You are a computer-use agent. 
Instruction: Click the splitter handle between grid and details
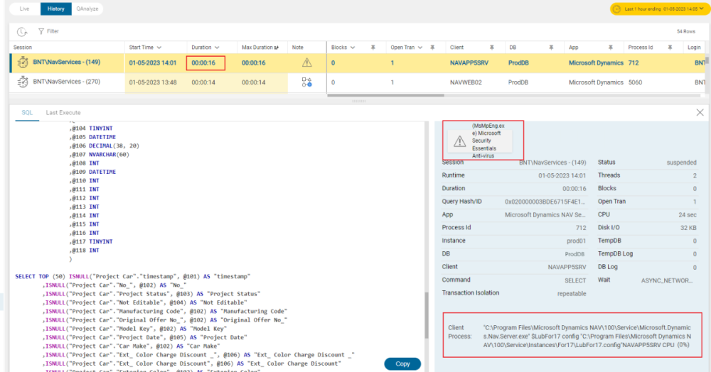click(358, 102)
